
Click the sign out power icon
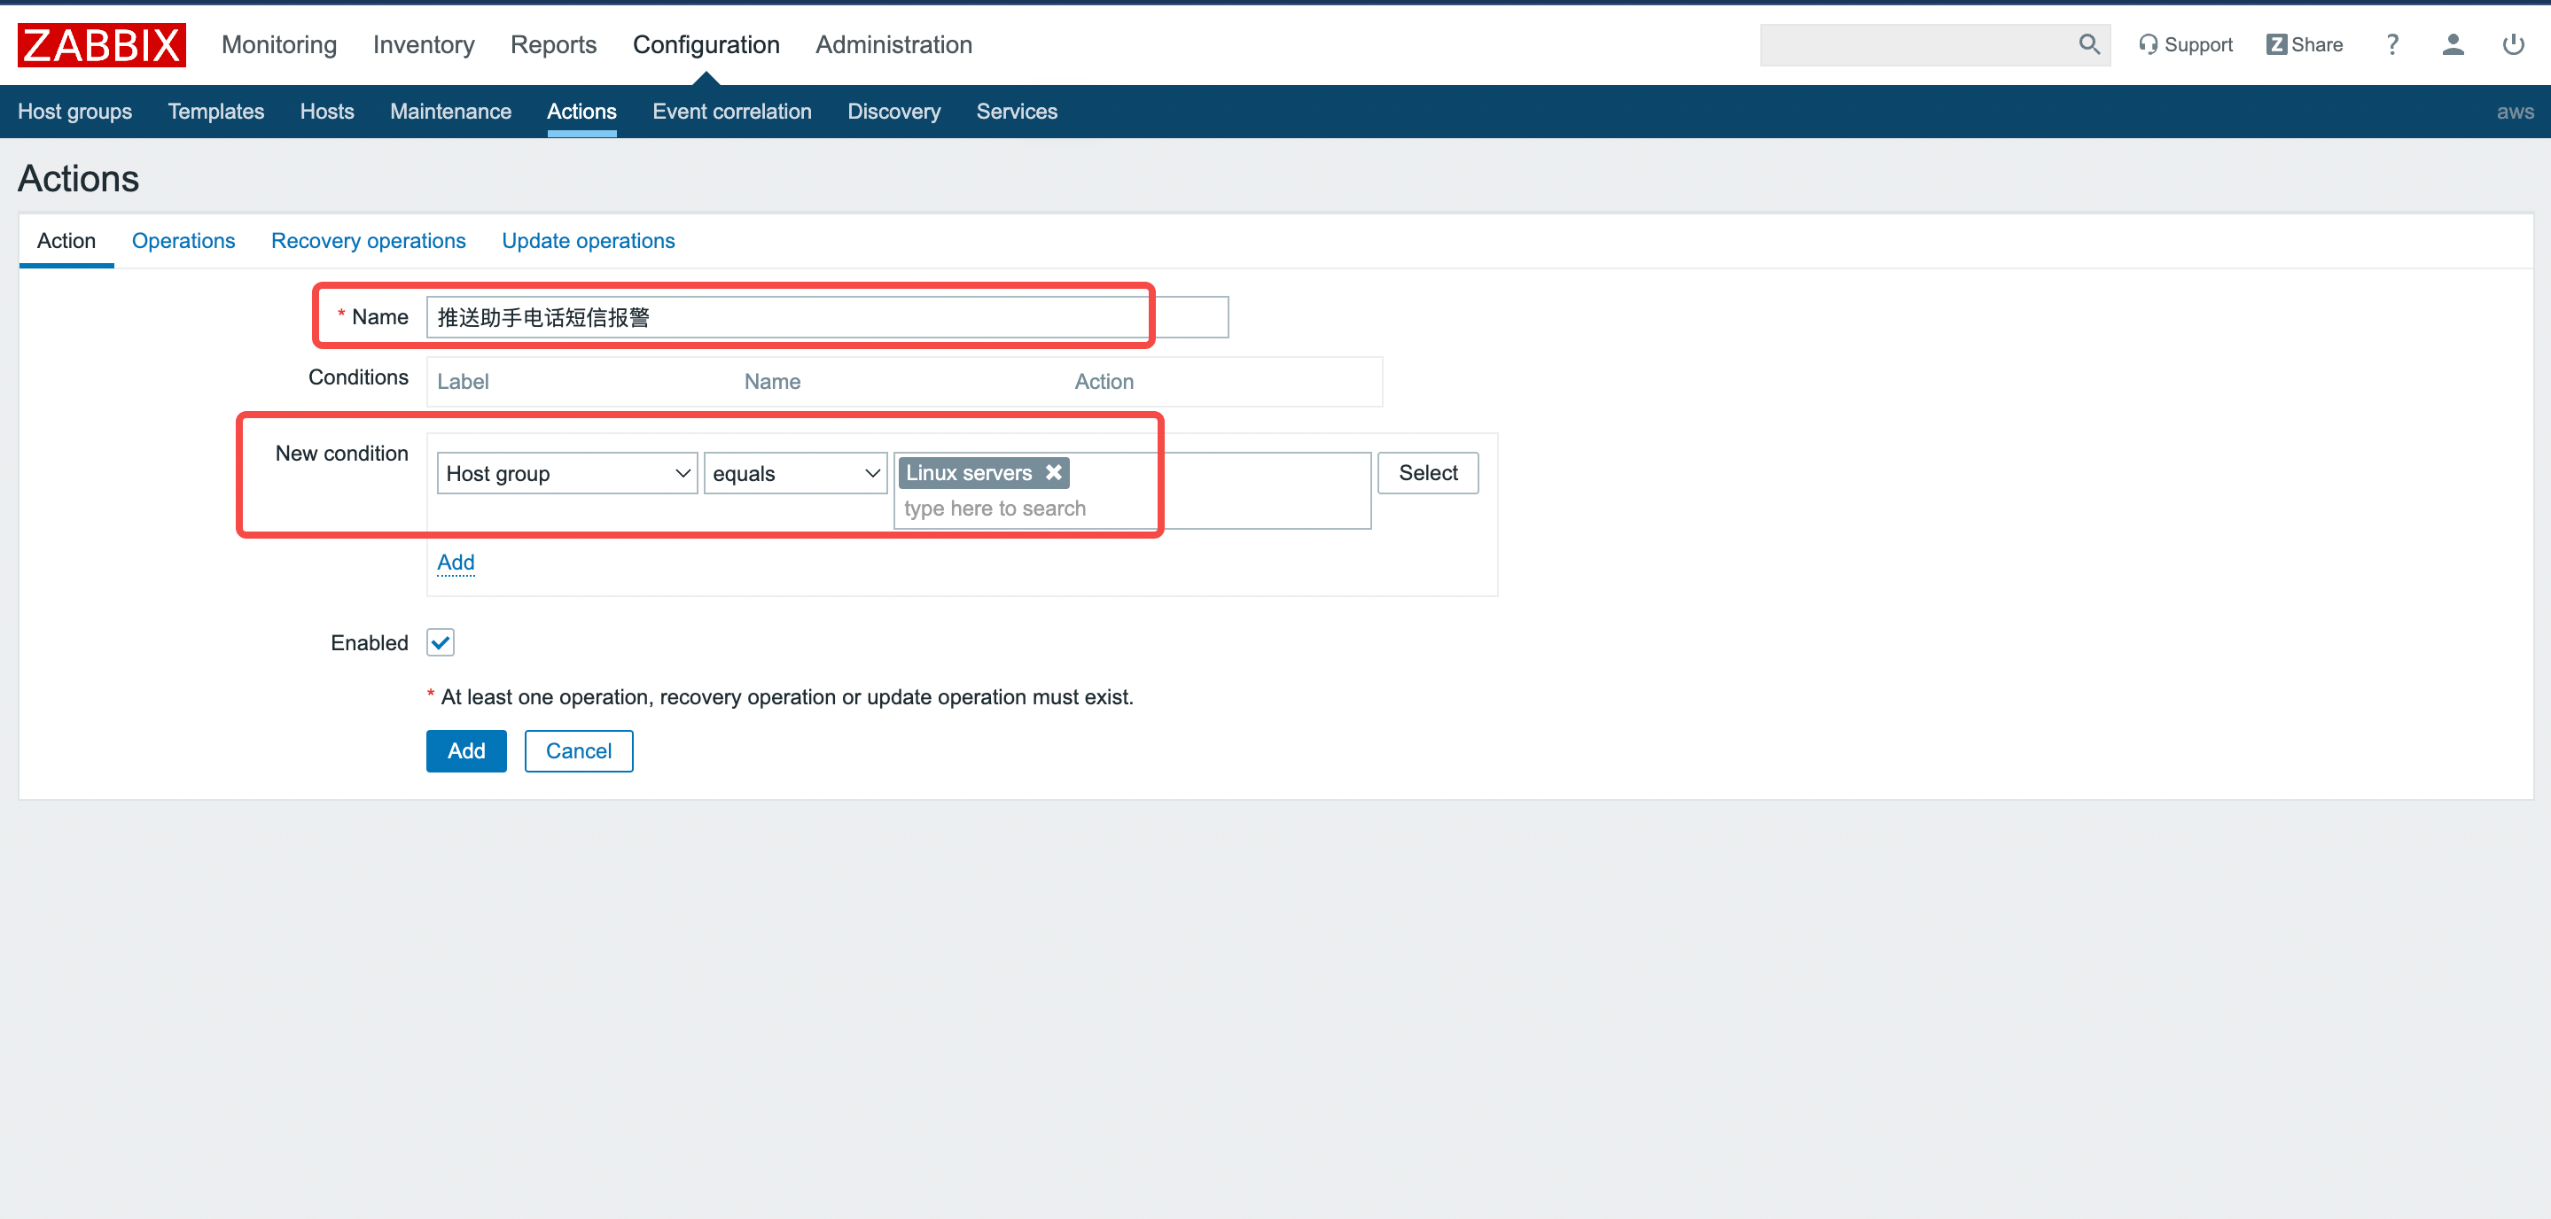[2514, 44]
